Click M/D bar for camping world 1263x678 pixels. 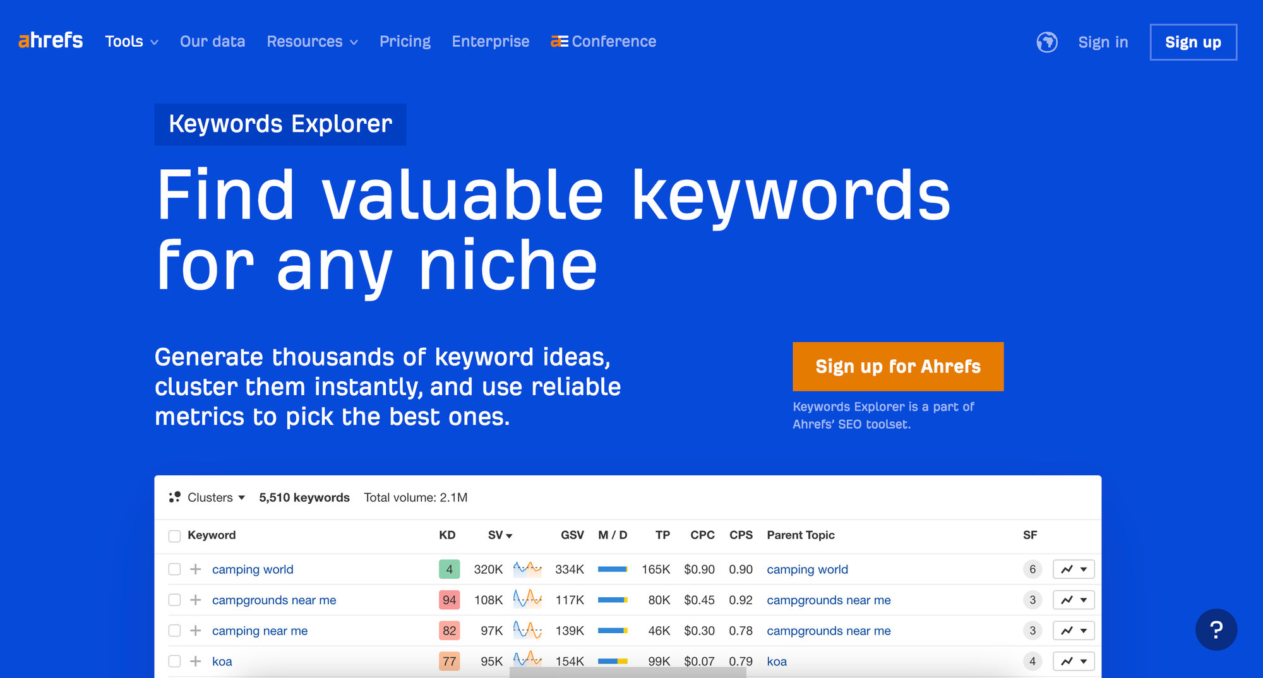click(x=613, y=569)
